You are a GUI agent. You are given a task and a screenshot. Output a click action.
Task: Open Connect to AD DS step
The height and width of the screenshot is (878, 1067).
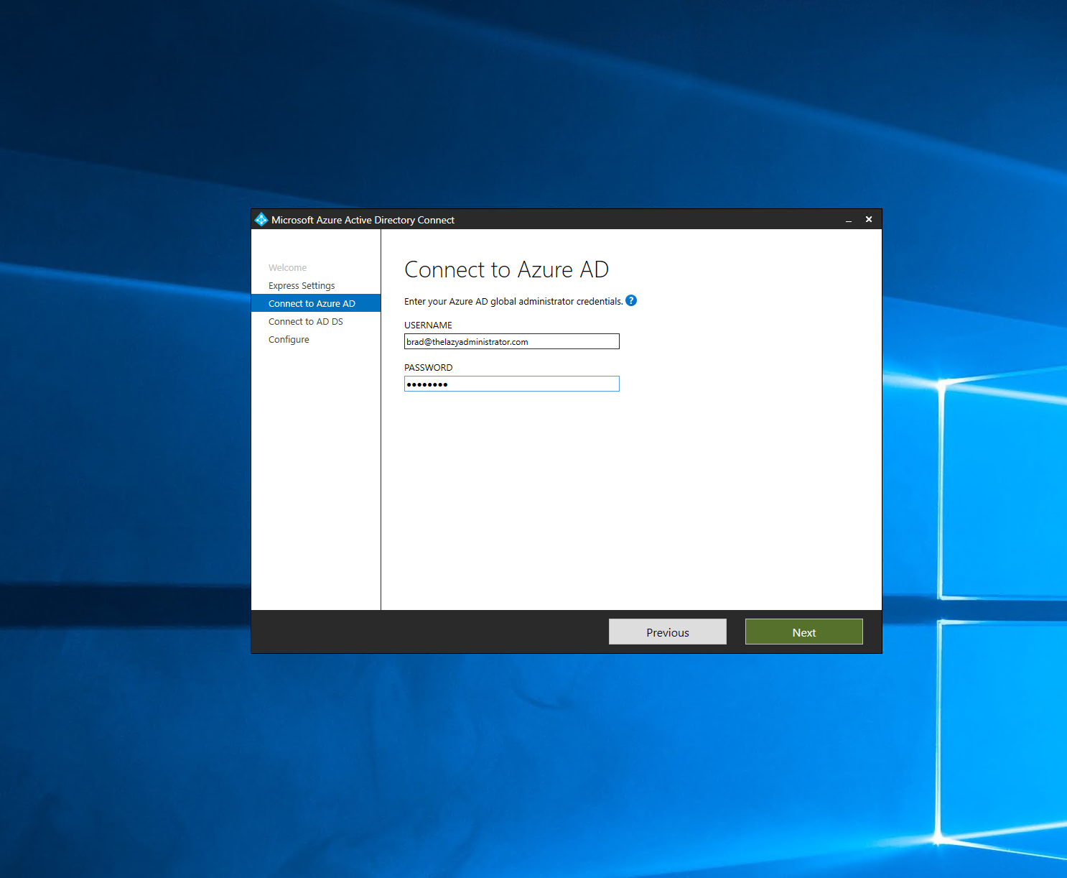click(306, 322)
